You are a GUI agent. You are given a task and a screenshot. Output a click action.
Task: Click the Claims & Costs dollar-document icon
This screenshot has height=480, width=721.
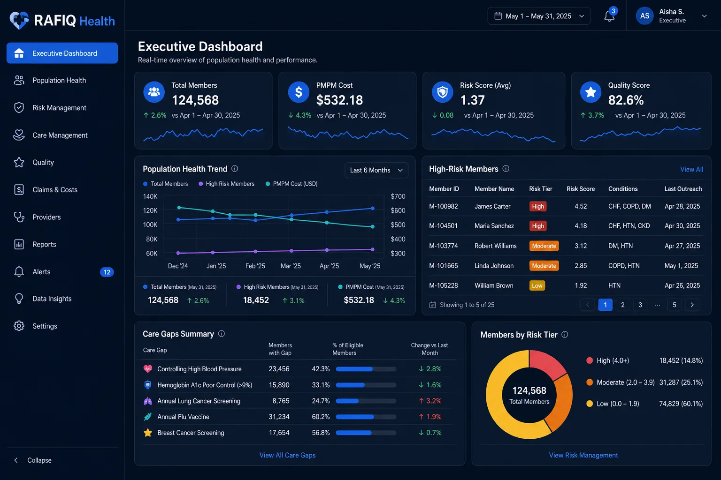point(19,189)
